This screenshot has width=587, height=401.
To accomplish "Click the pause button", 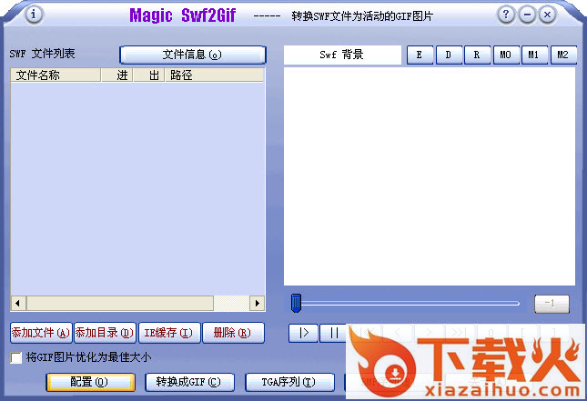I will tap(333, 333).
